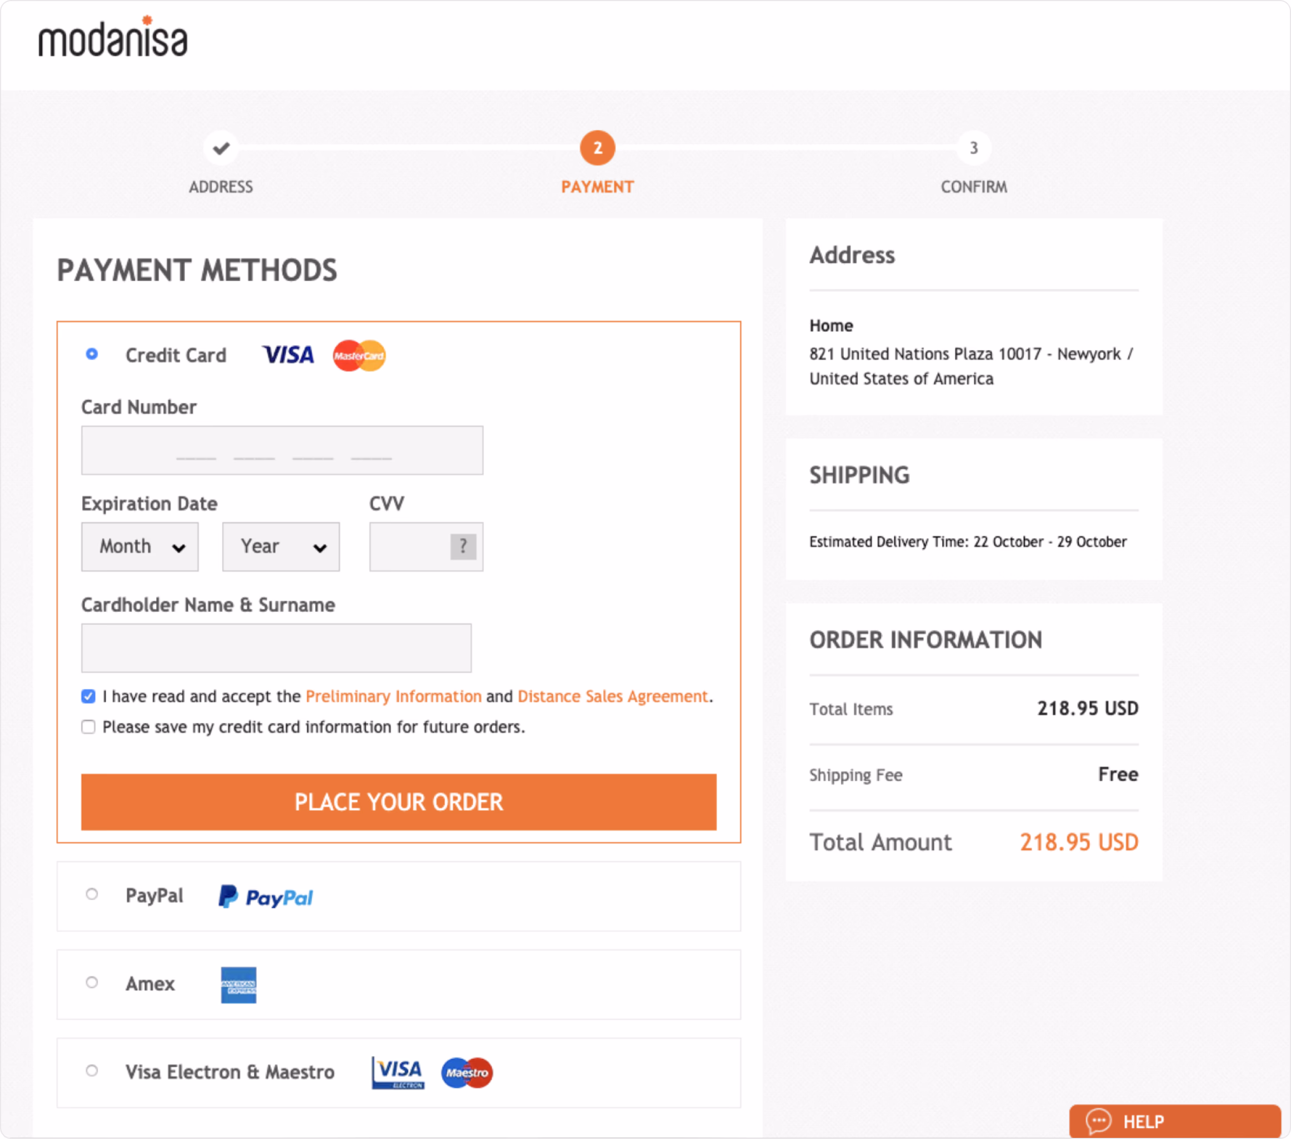
Task: Open the expiration Month dropdown
Action: tap(139, 546)
